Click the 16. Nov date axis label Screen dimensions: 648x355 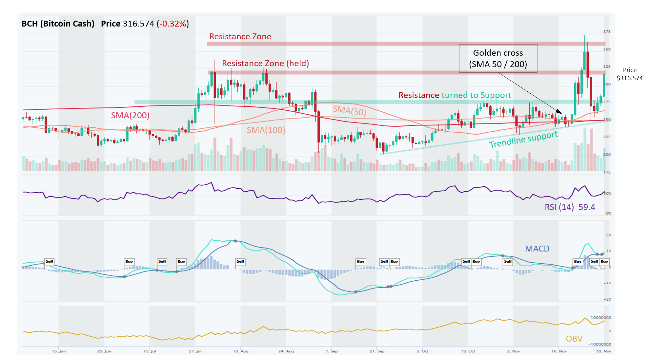(x=559, y=351)
